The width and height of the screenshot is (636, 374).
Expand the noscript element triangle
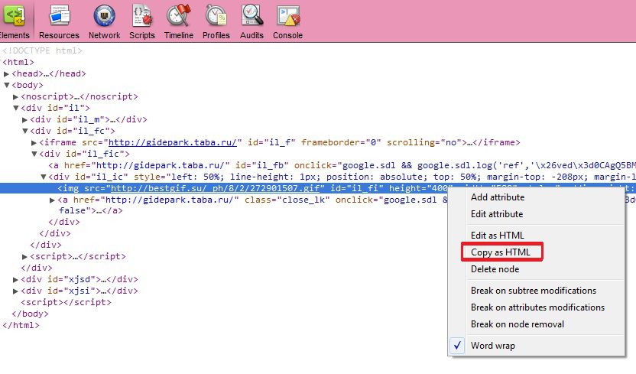click(x=15, y=97)
